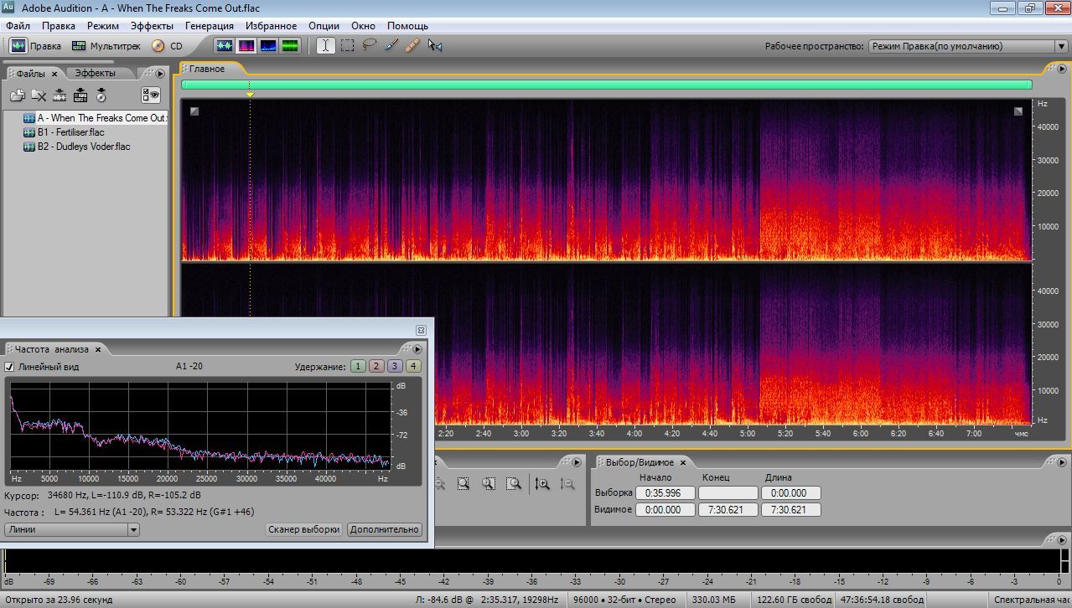Screen dimensions: 1072x608
Task: Click top-left corner marker of spectral display
Action: pos(194,111)
